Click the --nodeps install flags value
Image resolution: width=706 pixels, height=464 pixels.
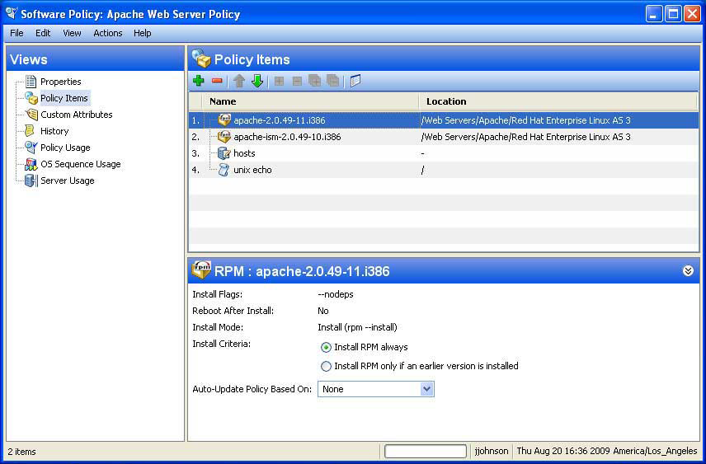[336, 294]
